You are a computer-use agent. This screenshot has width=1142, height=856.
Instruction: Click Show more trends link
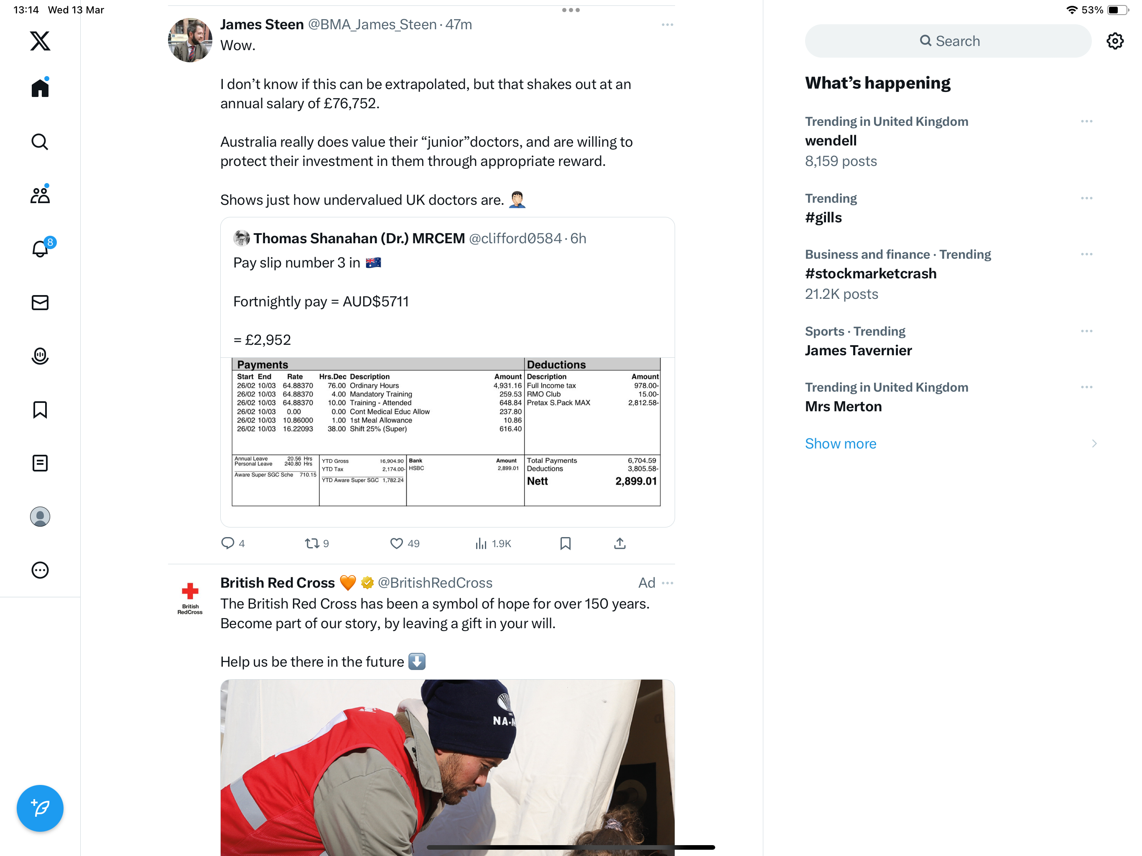(x=840, y=443)
